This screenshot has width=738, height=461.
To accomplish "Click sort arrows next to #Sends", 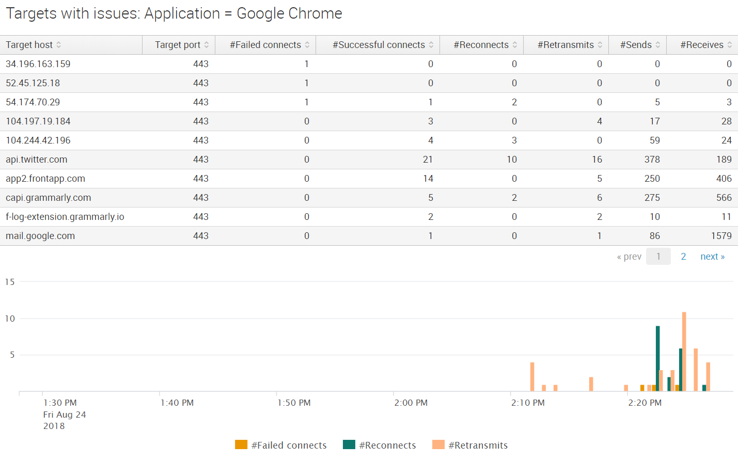I will 658,45.
